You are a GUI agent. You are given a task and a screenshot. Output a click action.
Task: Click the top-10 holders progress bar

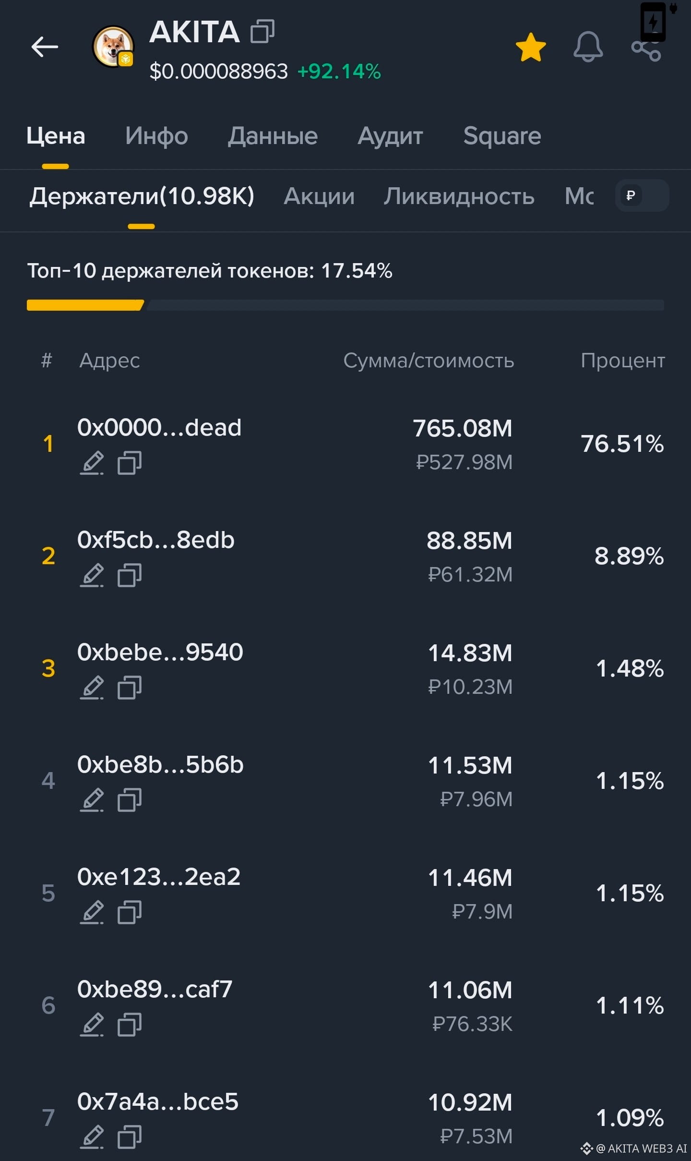pos(345,305)
